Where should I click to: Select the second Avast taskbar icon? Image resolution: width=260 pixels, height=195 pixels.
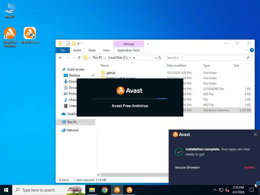[x=129, y=190]
